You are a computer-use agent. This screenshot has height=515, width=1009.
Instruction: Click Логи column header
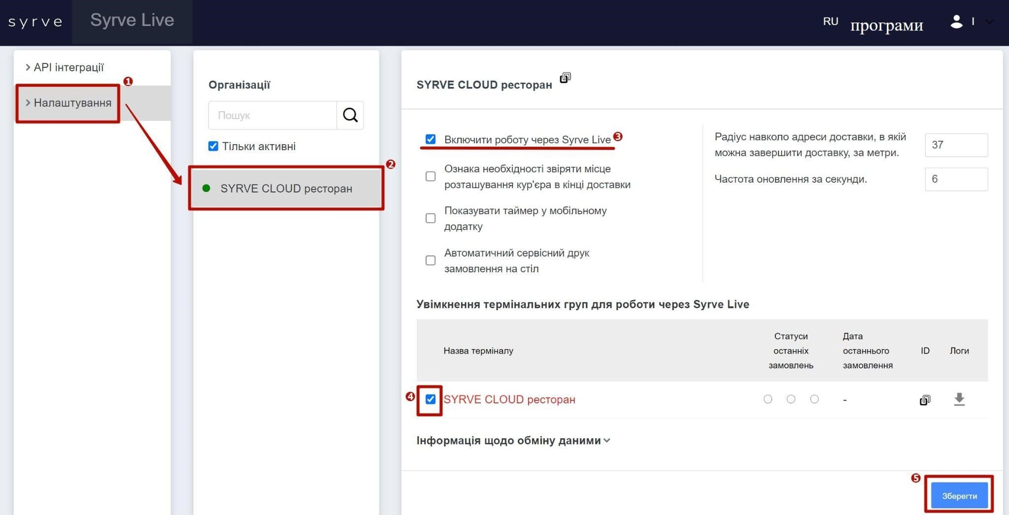[x=959, y=351]
